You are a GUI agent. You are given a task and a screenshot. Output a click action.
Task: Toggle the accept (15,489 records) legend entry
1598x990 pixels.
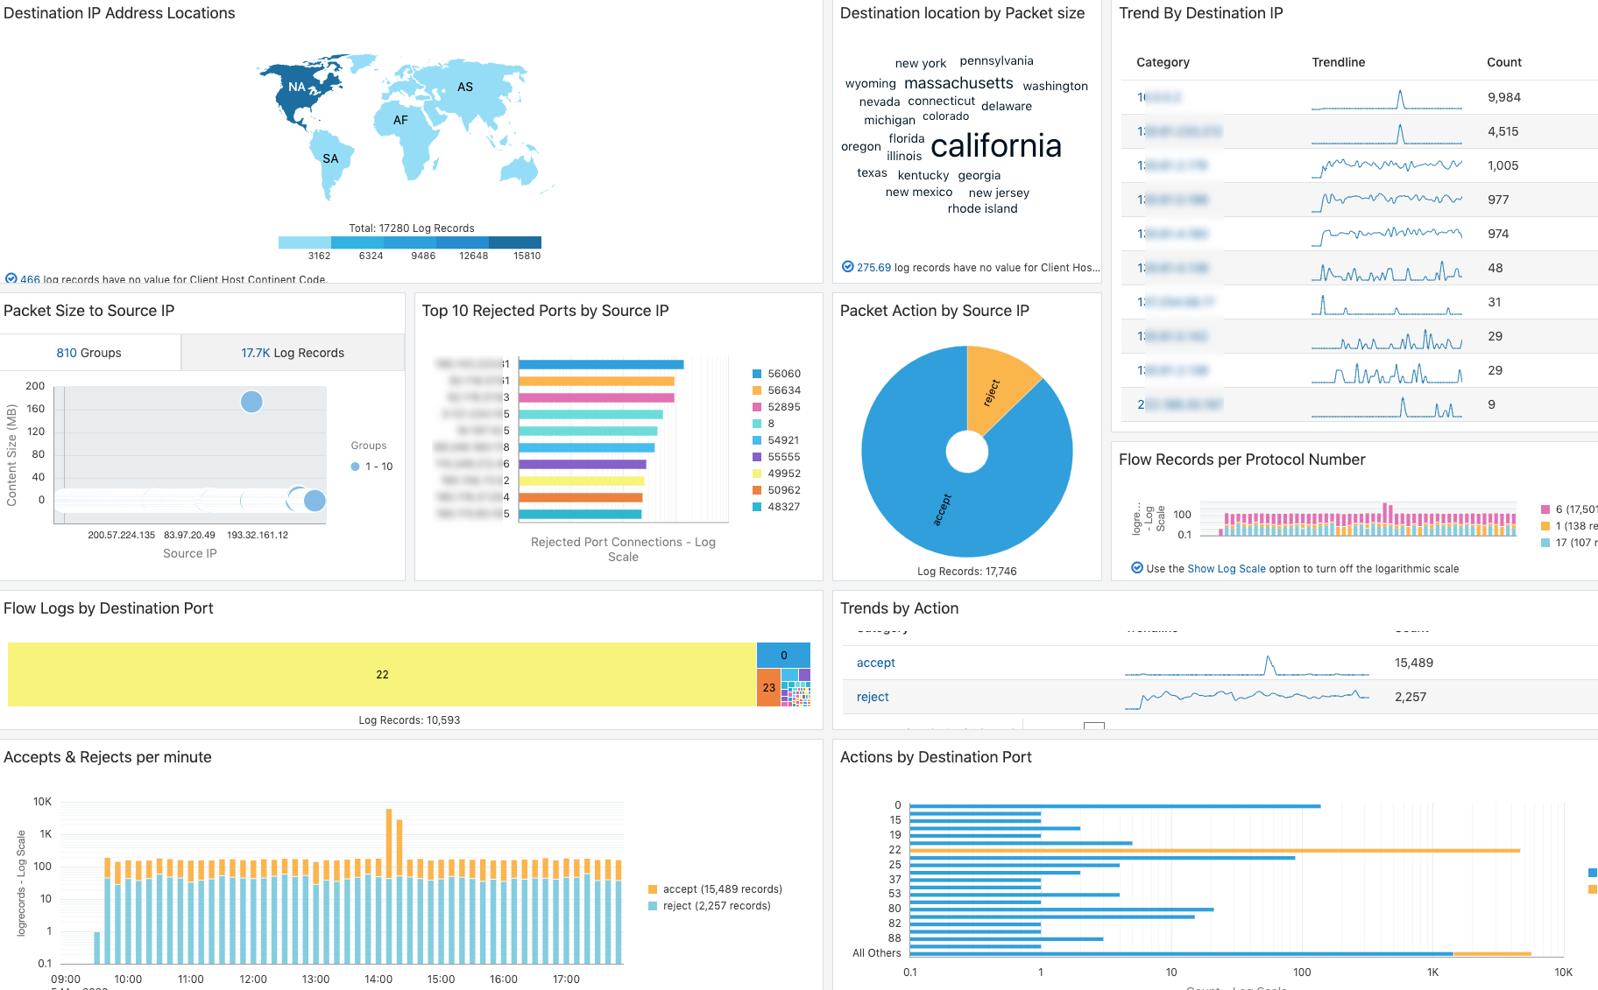654,888
